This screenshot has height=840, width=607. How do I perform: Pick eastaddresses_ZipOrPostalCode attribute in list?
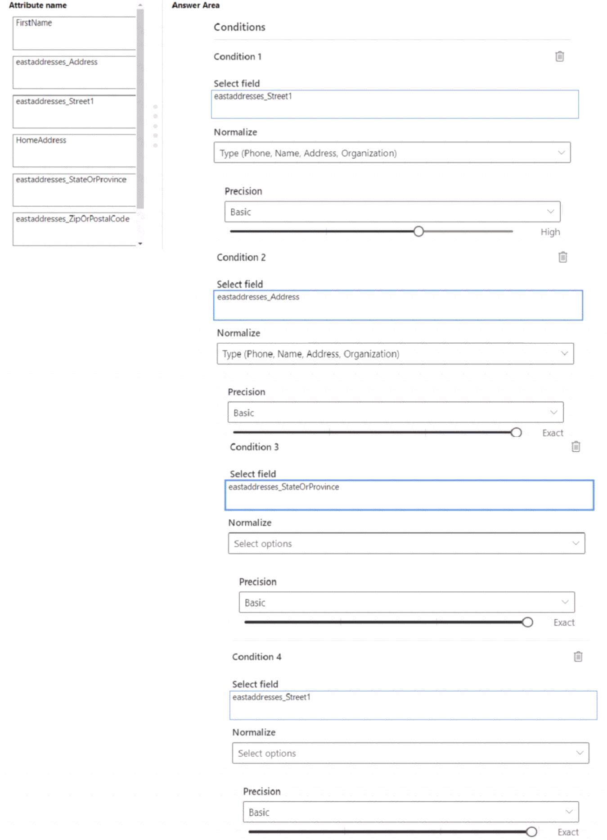pyautogui.click(x=74, y=229)
